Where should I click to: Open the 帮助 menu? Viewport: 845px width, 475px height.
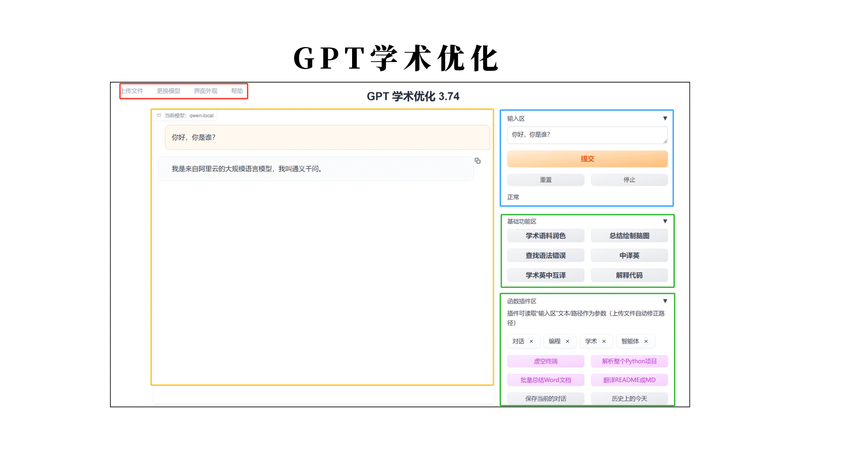[236, 91]
